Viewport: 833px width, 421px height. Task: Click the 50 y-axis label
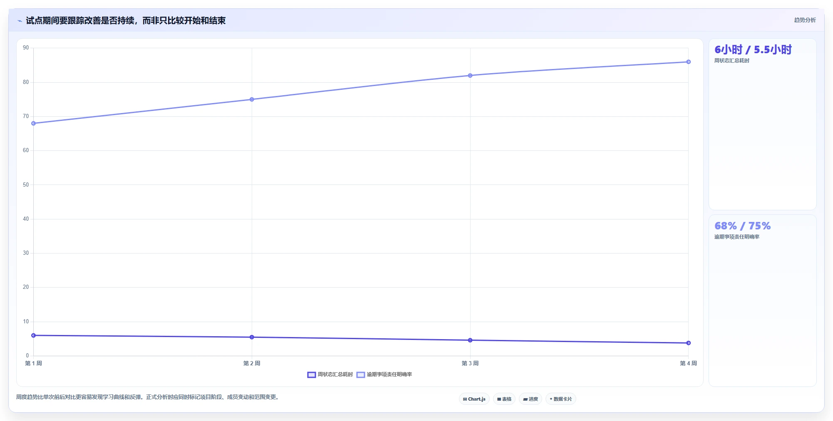26,185
